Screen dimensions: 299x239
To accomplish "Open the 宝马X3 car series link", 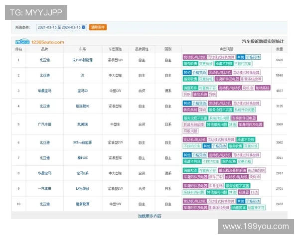I will [x=82, y=91].
